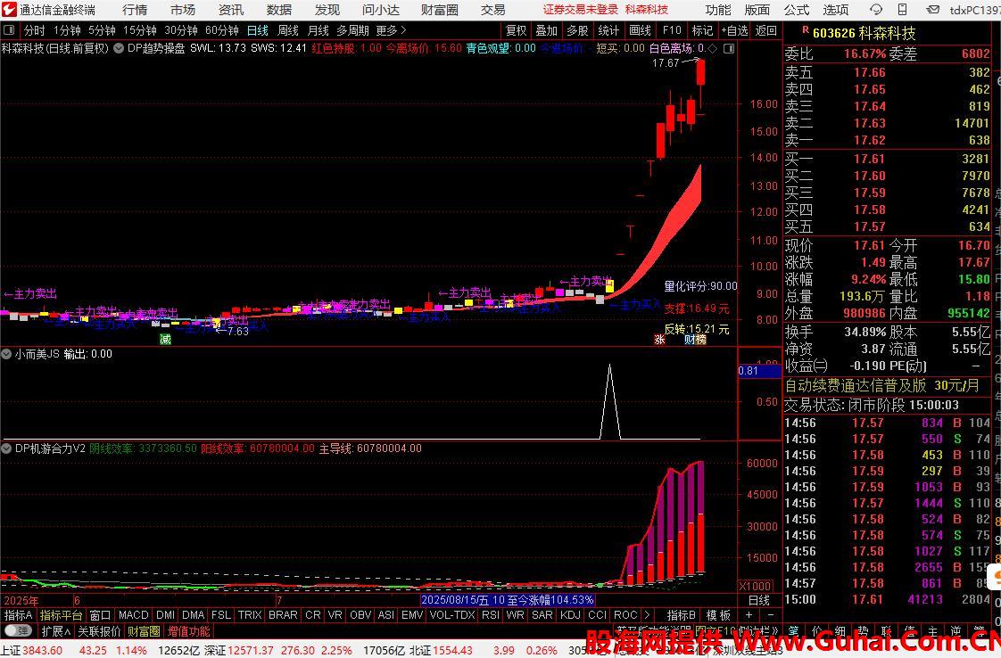Click the 叠加 overlay button
The height and width of the screenshot is (658, 1001).
tap(547, 30)
